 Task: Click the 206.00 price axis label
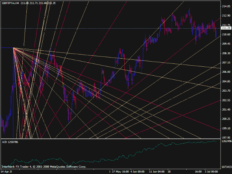(x=226, y=72)
